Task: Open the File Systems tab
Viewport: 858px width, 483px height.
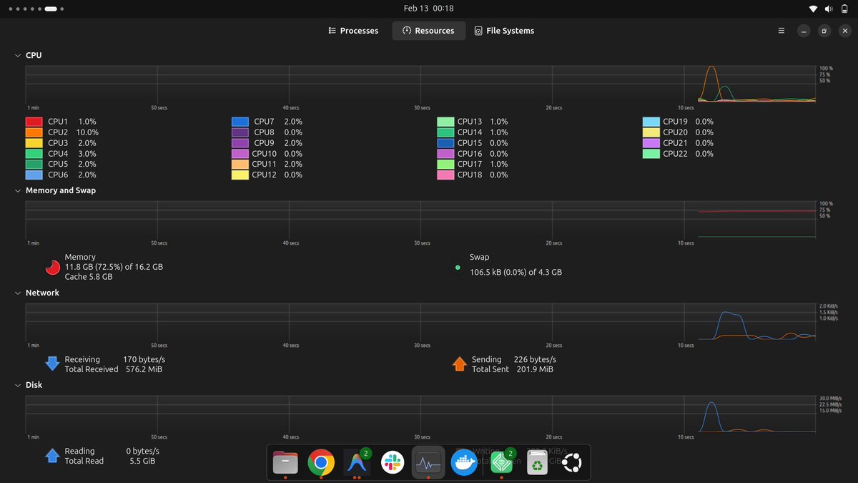Action: pos(504,31)
